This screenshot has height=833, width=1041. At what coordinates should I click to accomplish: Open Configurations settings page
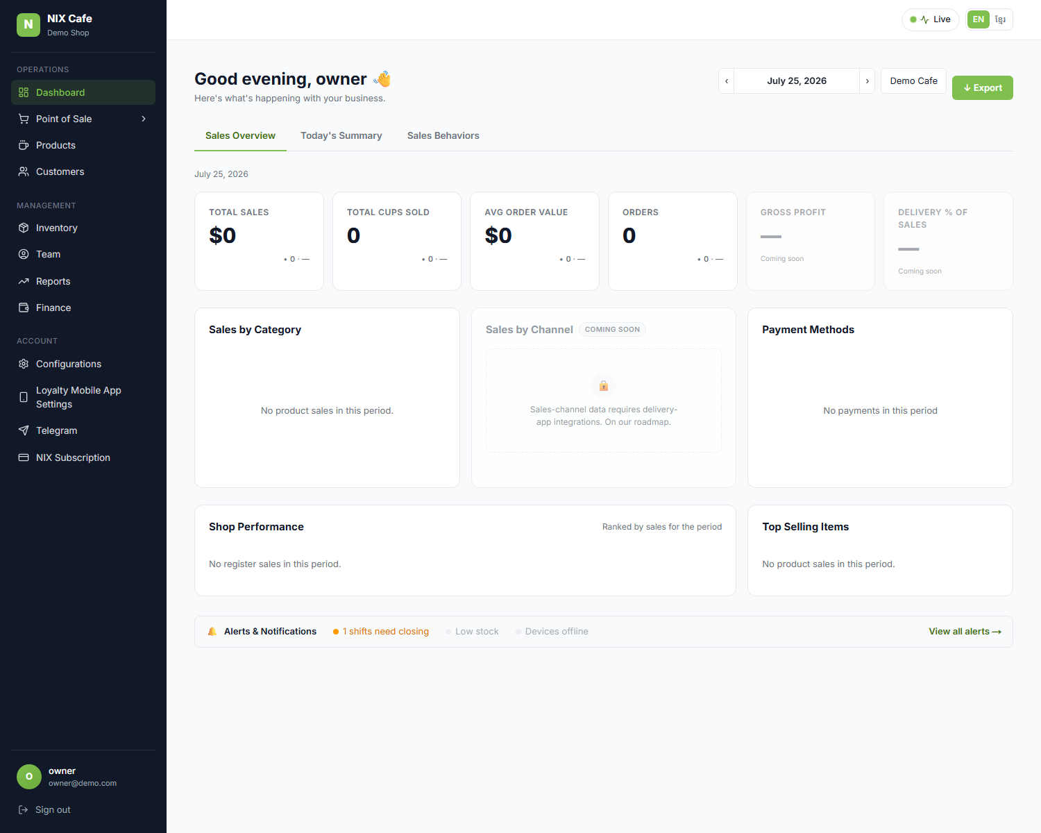tap(83, 364)
